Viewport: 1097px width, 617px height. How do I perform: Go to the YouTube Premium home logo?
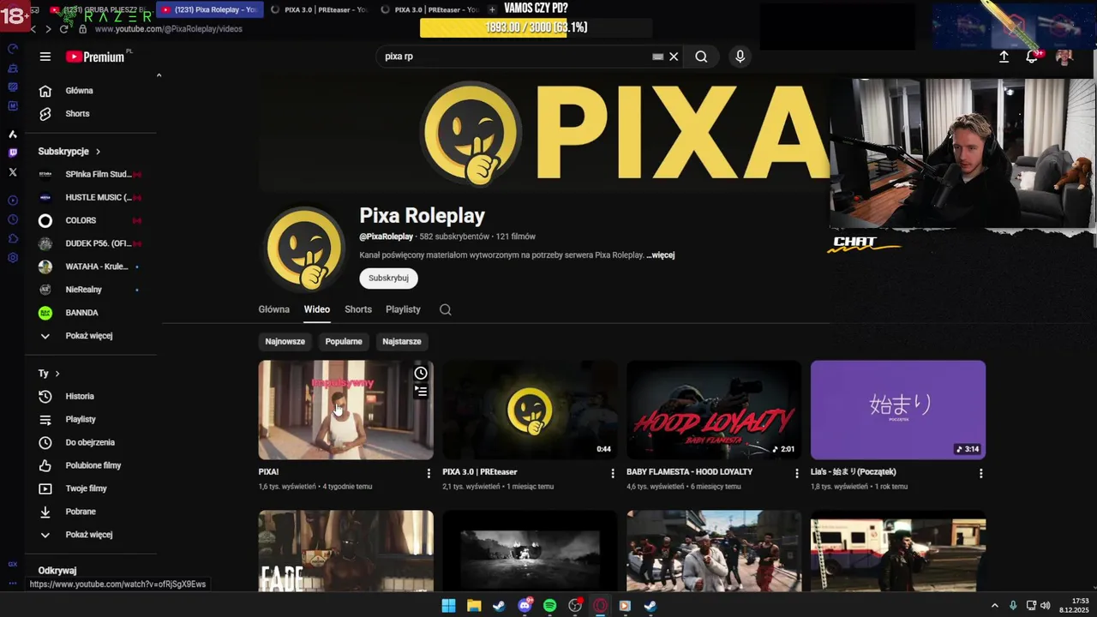[96, 57]
